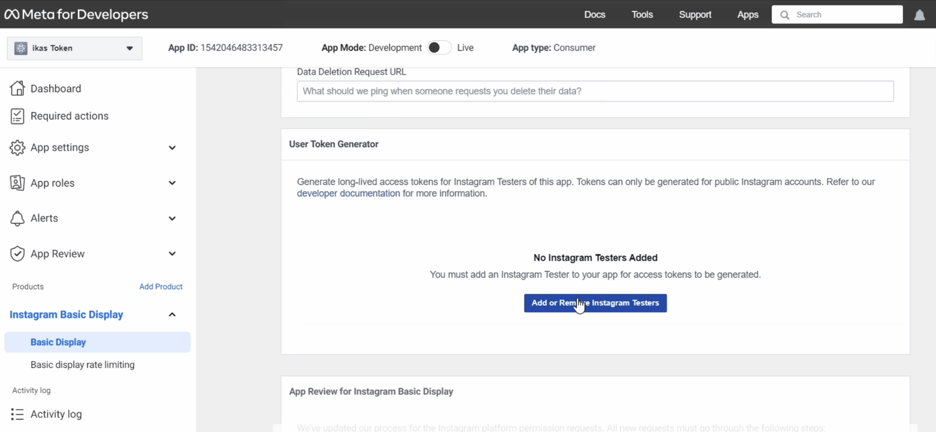Click the App settings gear icon
The width and height of the screenshot is (936, 432).
[17, 147]
